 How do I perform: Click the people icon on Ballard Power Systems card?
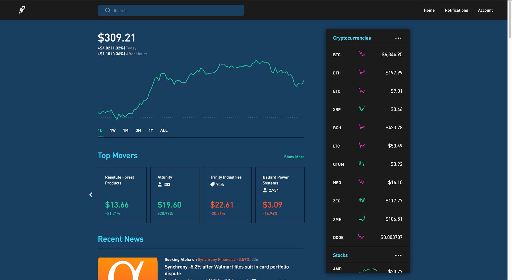pos(265,190)
